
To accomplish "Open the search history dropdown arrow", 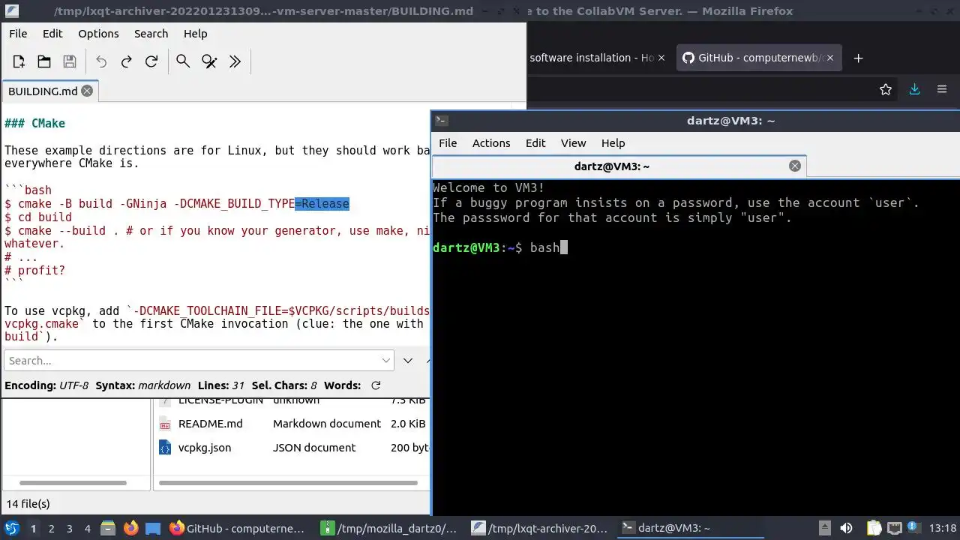I will click(386, 360).
